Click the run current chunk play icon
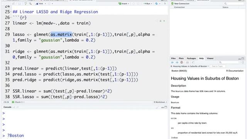 pos(164,21)
